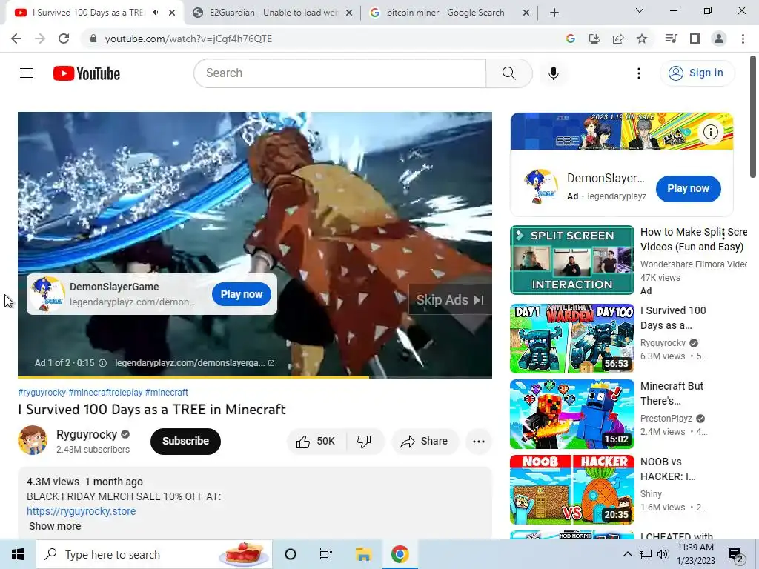Mute the YouTube tab audio icon
The height and width of the screenshot is (569, 759).
coord(156,13)
